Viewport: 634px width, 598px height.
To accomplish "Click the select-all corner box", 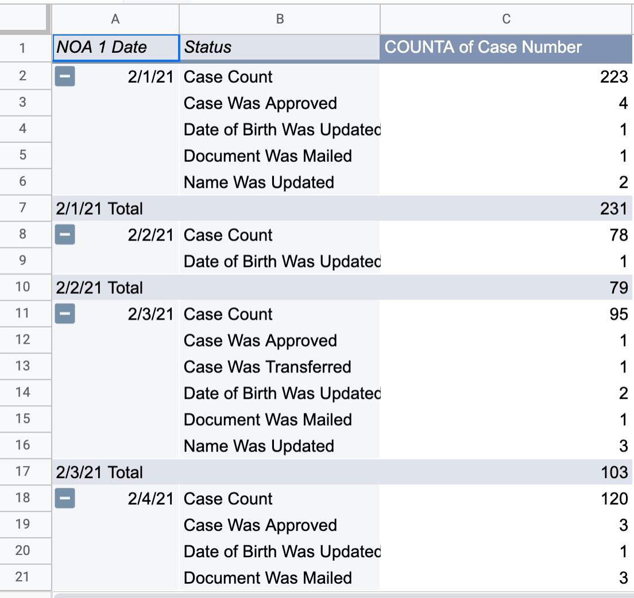I will pos(24,17).
